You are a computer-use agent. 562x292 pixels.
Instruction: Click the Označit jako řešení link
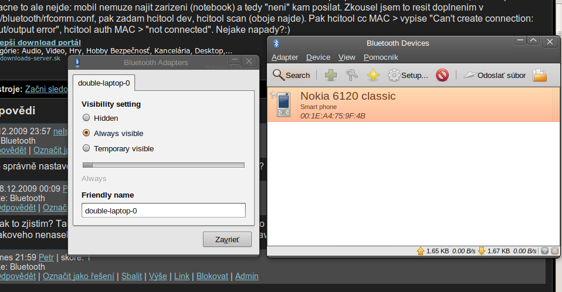click(x=79, y=276)
